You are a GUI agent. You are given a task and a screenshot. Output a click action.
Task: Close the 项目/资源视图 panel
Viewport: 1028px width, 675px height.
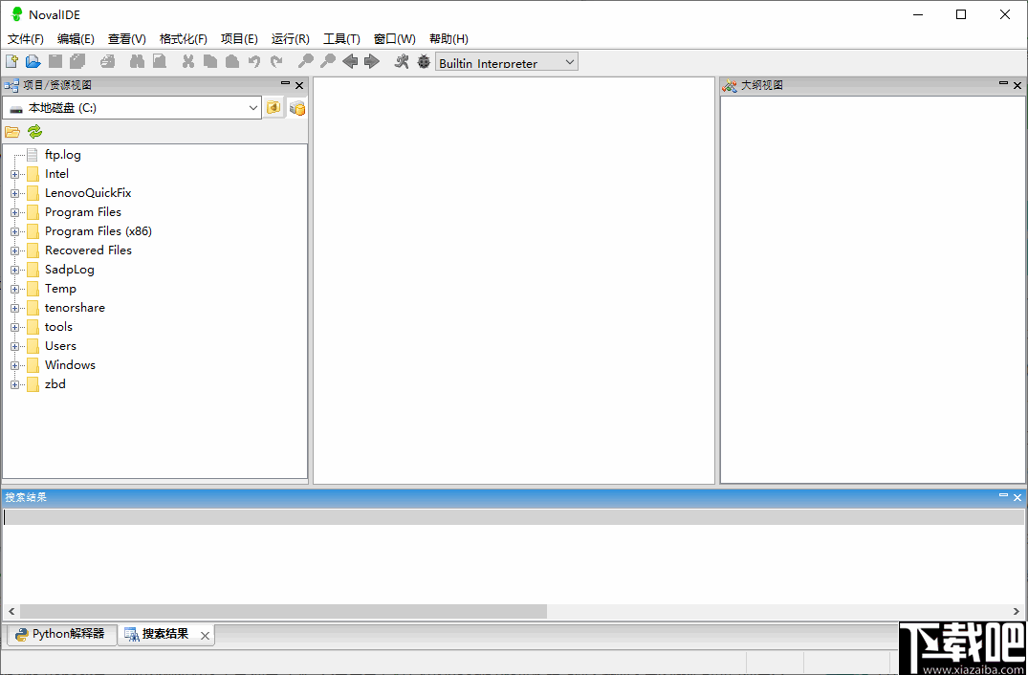299,85
